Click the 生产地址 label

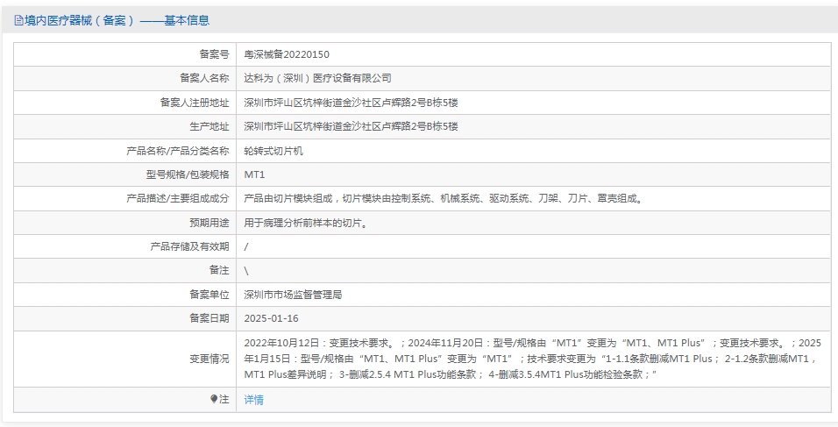click(x=209, y=126)
